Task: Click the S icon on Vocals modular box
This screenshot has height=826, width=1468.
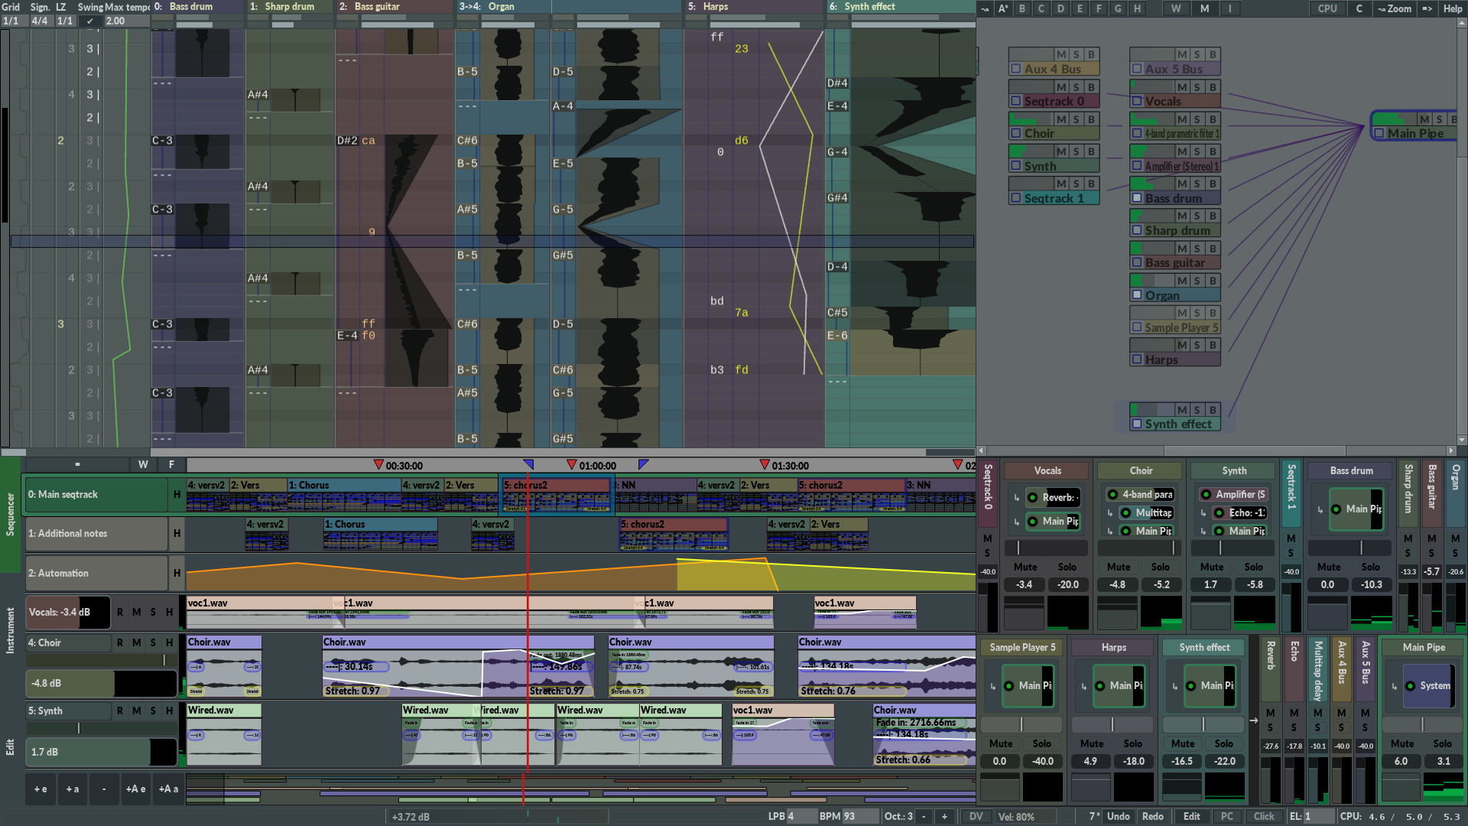Action: [1197, 87]
